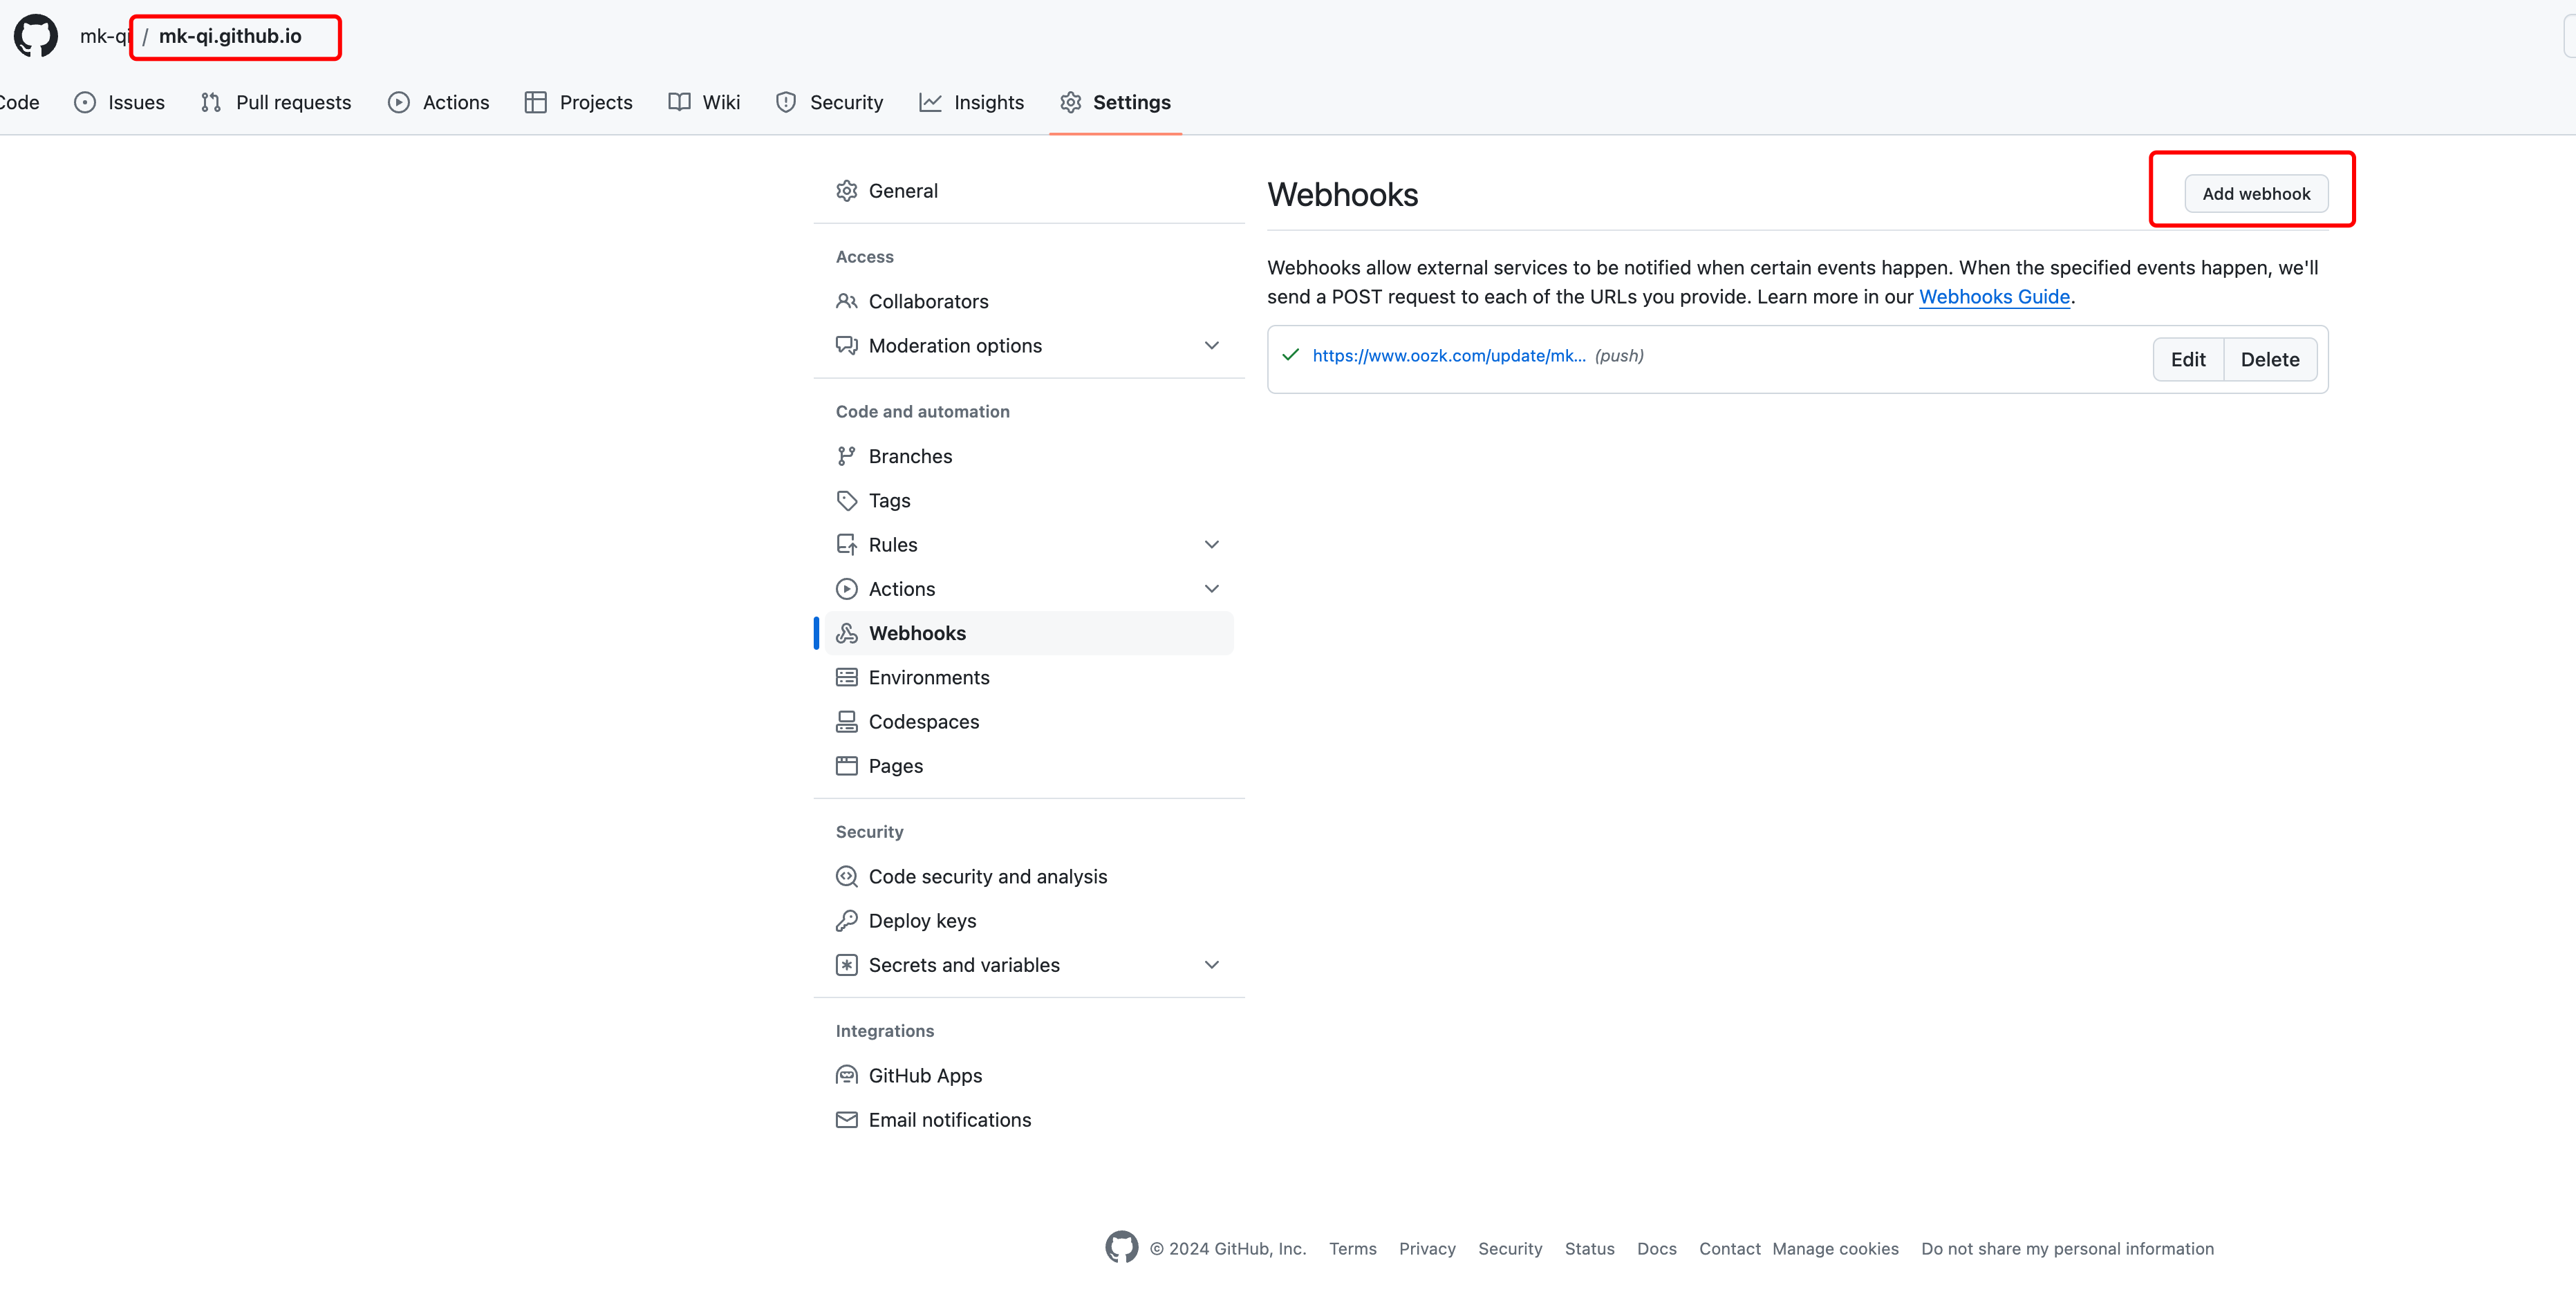Expand the Secrets and variables chevron
Viewport: 2576px width, 1294px height.
click(1211, 964)
